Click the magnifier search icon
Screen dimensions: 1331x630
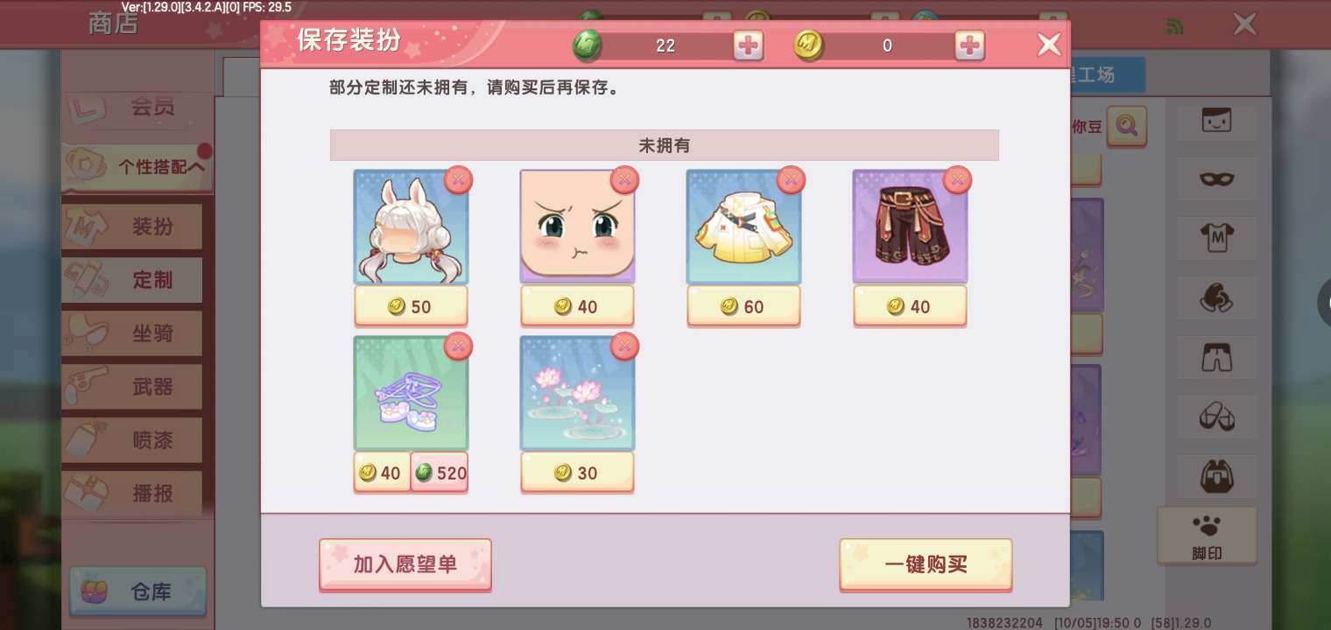tap(1127, 126)
